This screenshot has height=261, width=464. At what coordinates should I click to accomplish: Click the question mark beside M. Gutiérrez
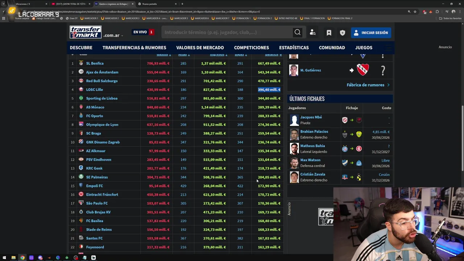pos(383,70)
